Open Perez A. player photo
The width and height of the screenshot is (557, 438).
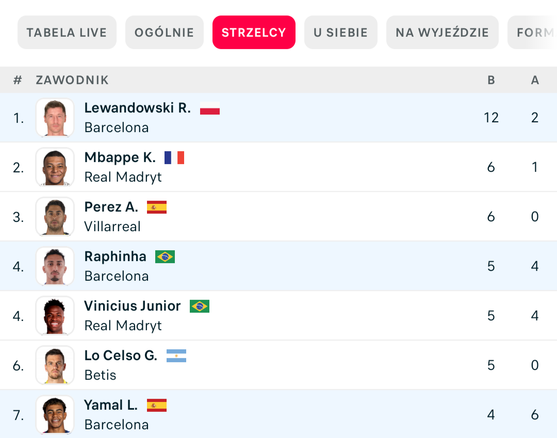point(55,217)
